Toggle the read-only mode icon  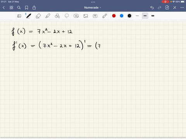[x=19, y=16]
